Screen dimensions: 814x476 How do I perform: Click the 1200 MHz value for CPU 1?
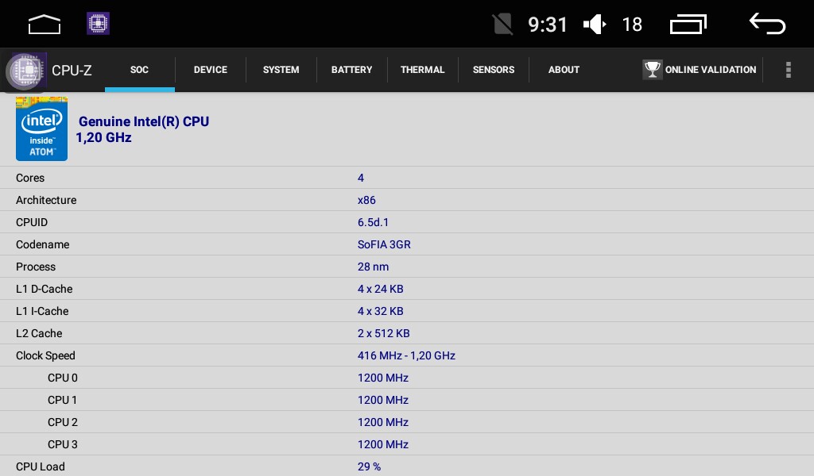383,401
